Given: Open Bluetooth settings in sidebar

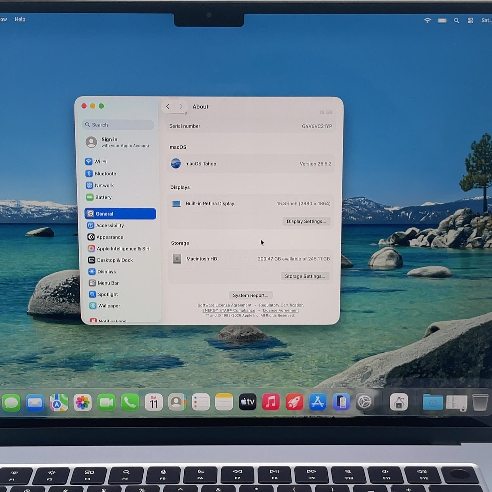Looking at the screenshot, I should point(101,174).
